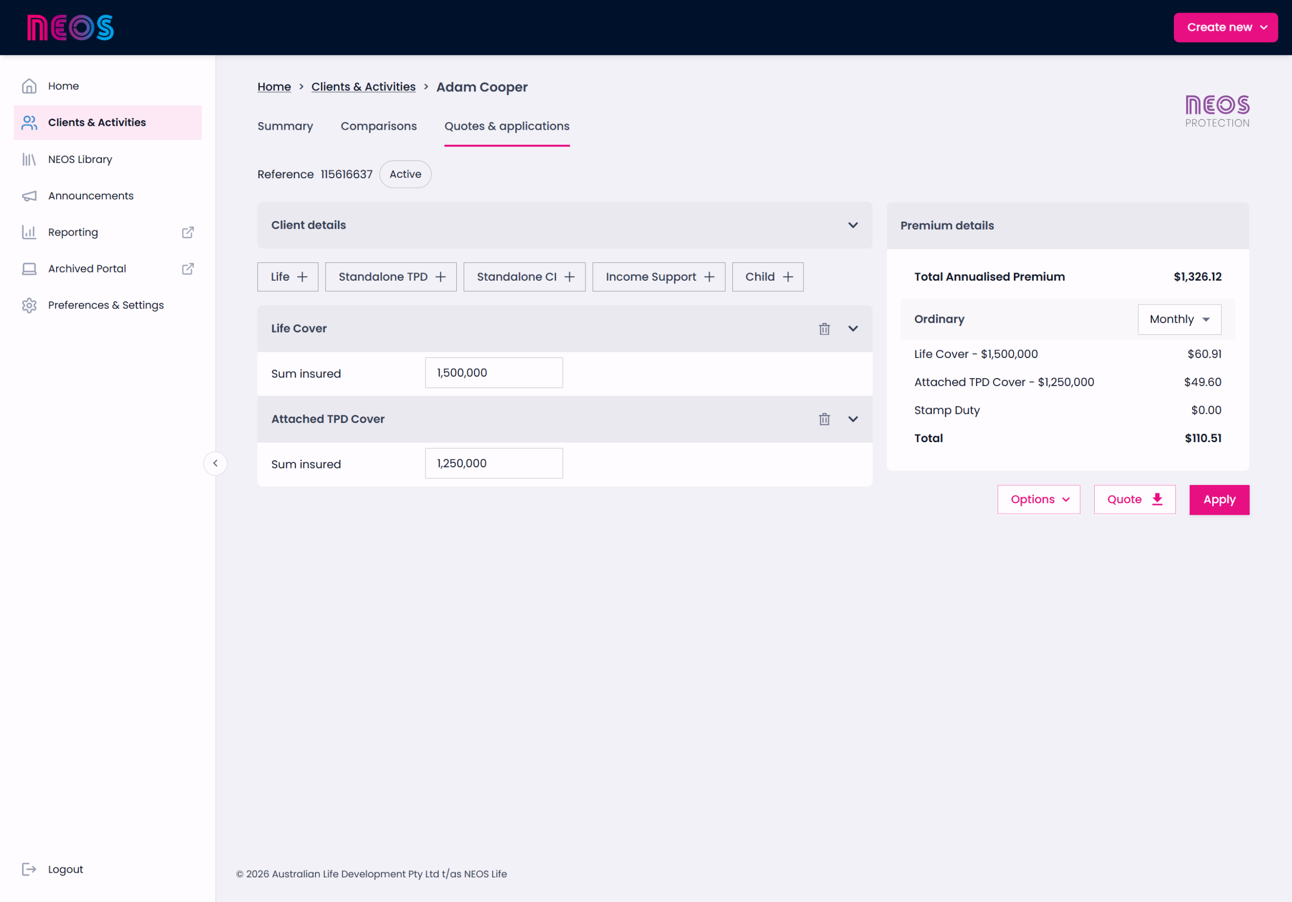Click the Home house icon
The width and height of the screenshot is (1292, 902).
[x=29, y=86]
